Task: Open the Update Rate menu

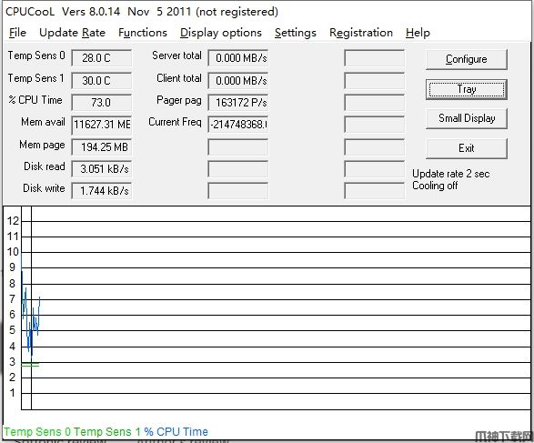Action: [72, 33]
